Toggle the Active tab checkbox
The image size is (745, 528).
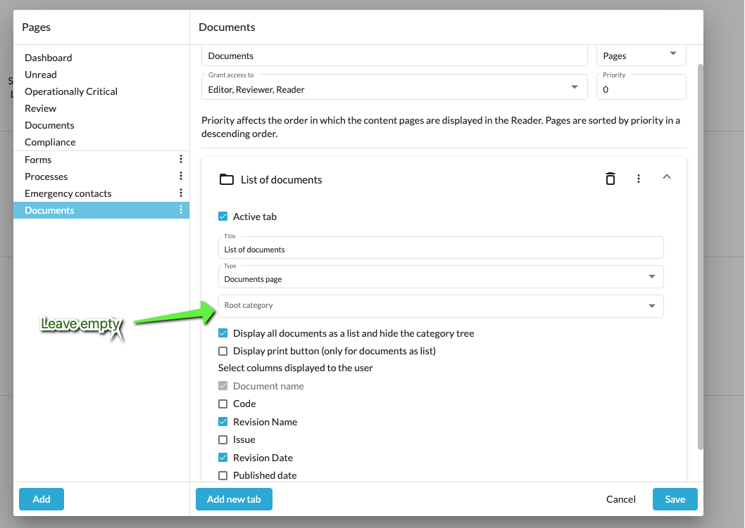[x=223, y=217]
